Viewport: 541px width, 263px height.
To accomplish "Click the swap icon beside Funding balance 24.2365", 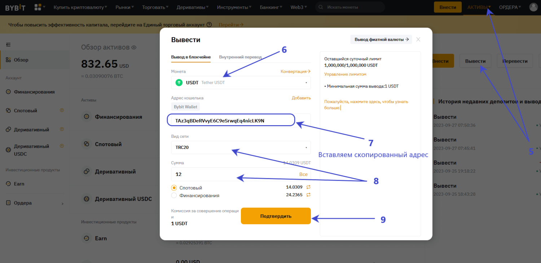I will [x=308, y=195].
